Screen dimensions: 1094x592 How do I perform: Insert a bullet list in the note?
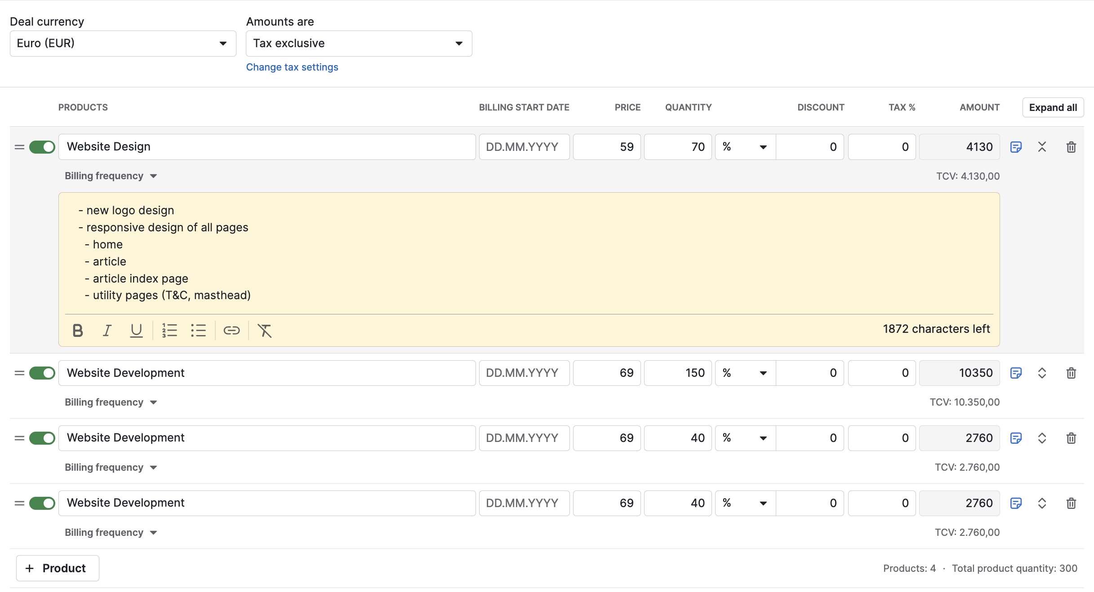point(198,330)
